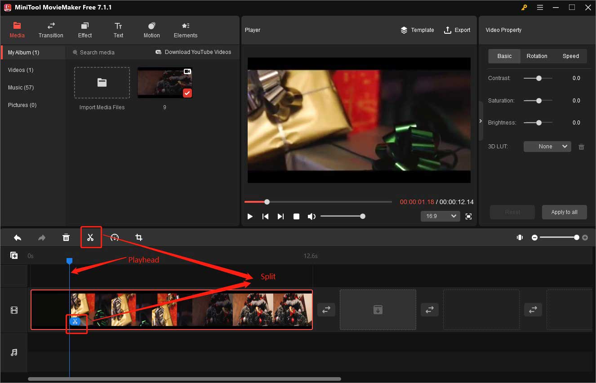Adjust the Brightness slider

(x=538, y=123)
